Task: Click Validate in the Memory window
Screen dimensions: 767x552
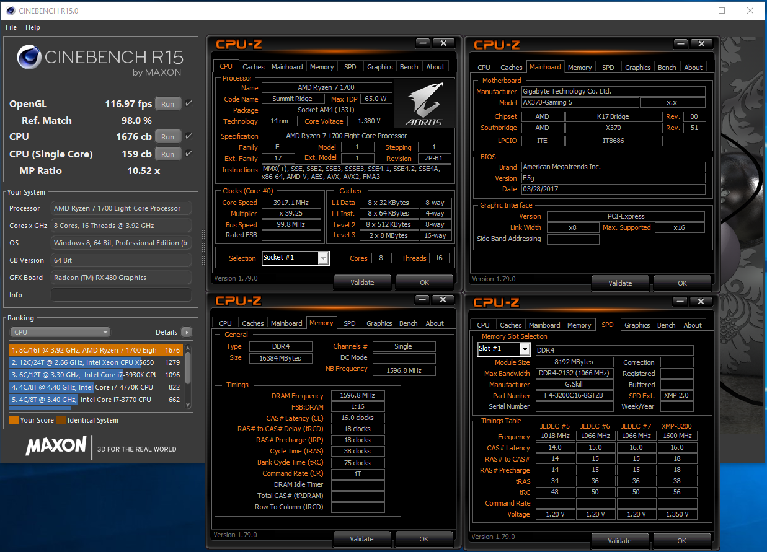Action: click(362, 539)
